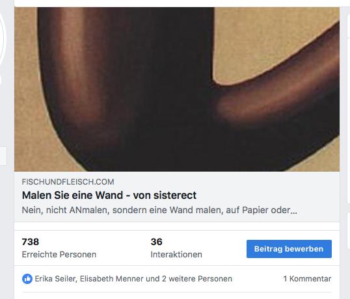Open Erika Seiler's profile name
The image size is (350, 299).
pyautogui.click(x=55, y=279)
